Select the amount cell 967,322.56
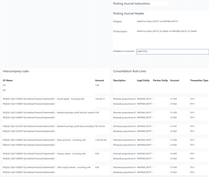 pos(101,126)
